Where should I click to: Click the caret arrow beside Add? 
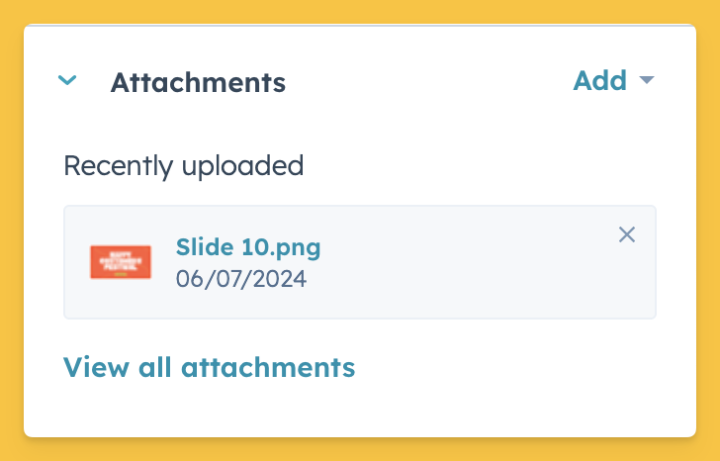647,81
